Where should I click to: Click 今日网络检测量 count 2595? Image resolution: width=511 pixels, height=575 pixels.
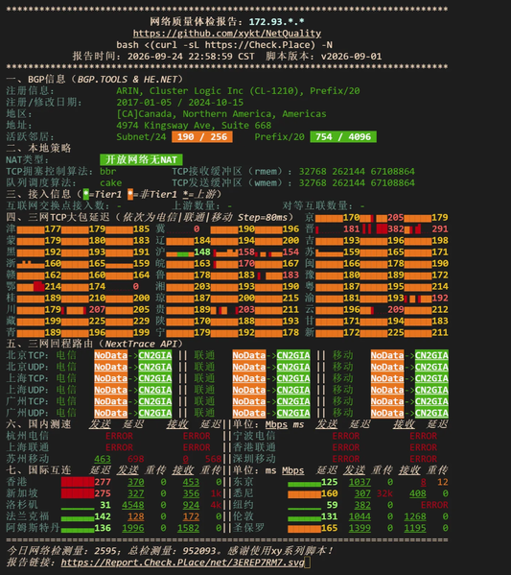pyautogui.click(x=105, y=551)
